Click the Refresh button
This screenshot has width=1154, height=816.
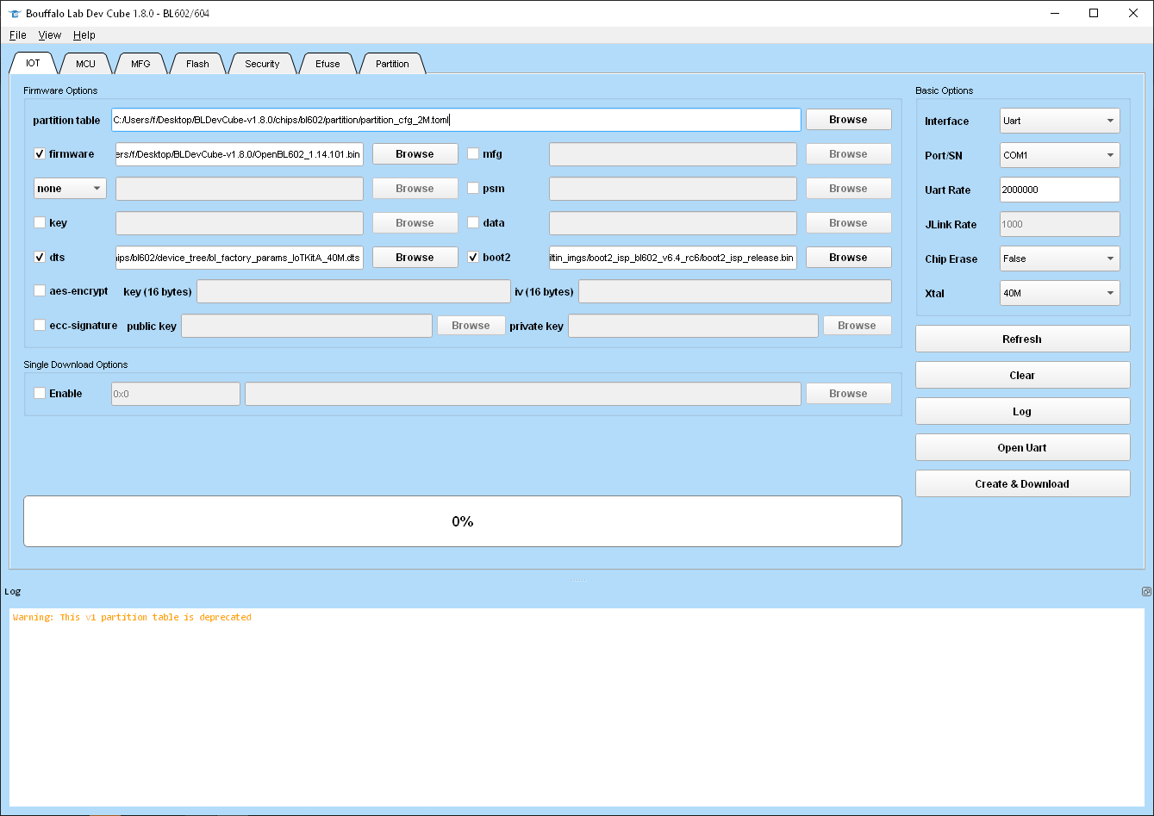tap(1022, 339)
